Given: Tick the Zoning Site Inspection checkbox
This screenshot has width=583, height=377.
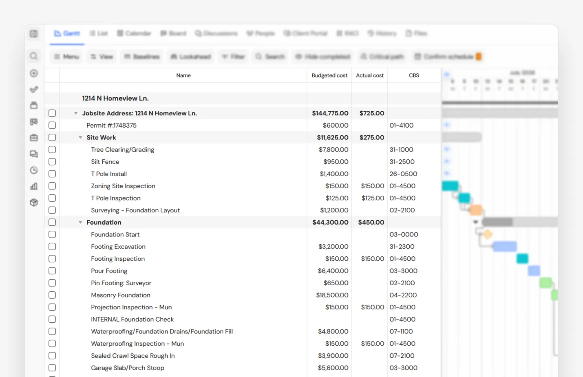Looking at the screenshot, I should pos(52,186).
